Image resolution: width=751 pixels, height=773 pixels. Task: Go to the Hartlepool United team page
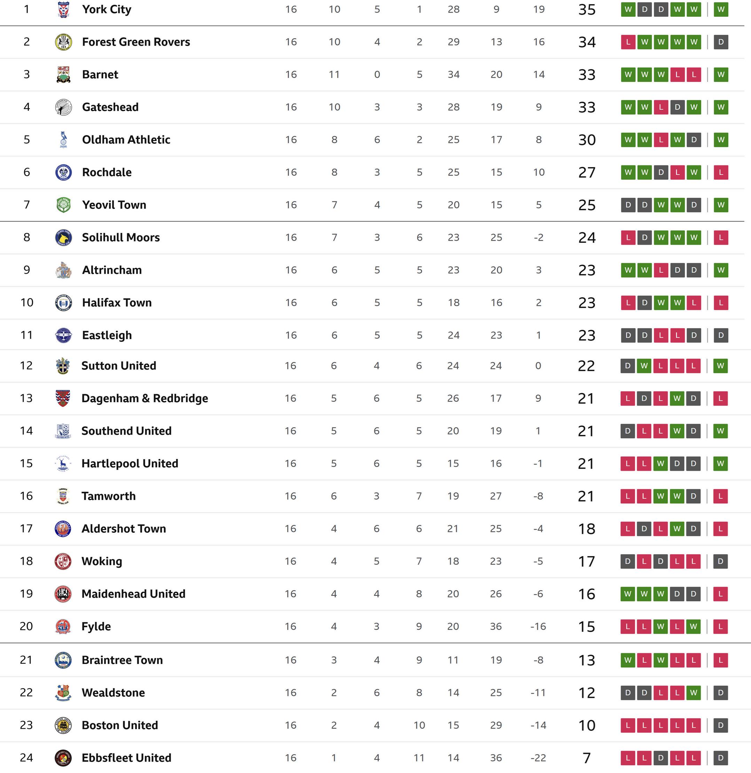(x=130, y=463)
